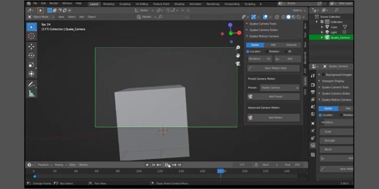This screenshot has height=189, width=379.
Task: Select material preview shading mode
Action: [x=294, y=17]
